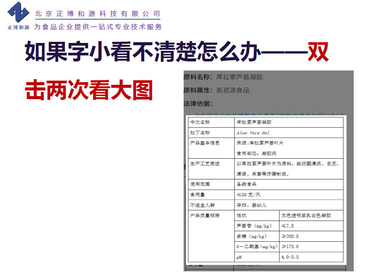The width and height of the screenshot is (385, 280).
Task: Click the slogan 为食品企业提供一站式专业技术服务
Action: pyautogui.click(x=98, y=27)
